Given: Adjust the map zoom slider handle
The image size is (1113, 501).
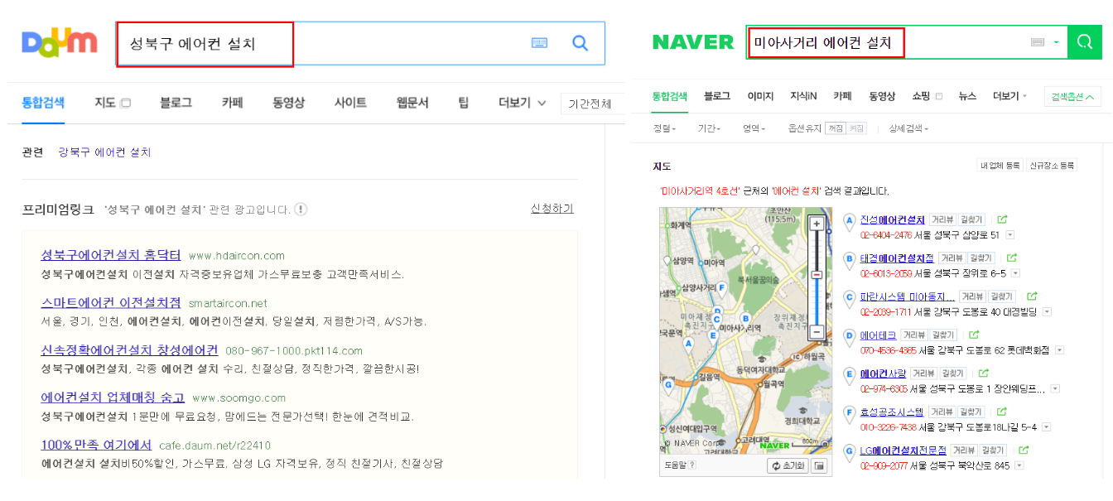Looking at the screenshot, I should click(x=817, y=274).
